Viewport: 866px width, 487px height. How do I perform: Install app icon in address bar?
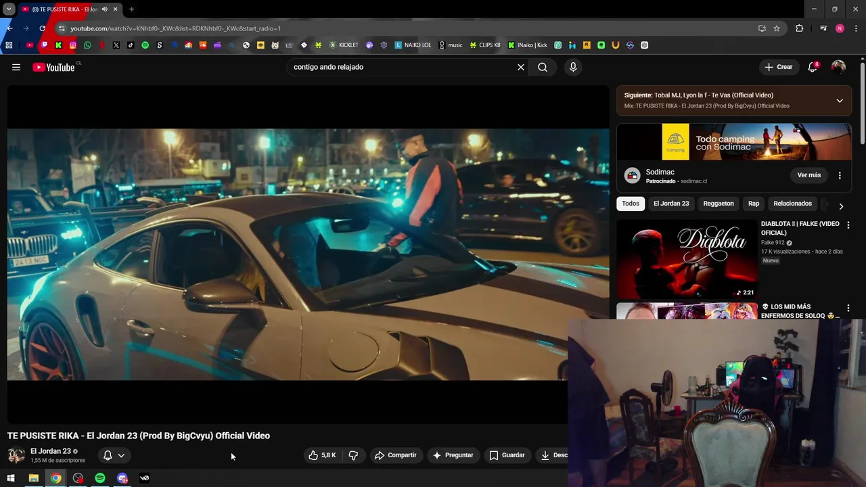click(762, 28)
